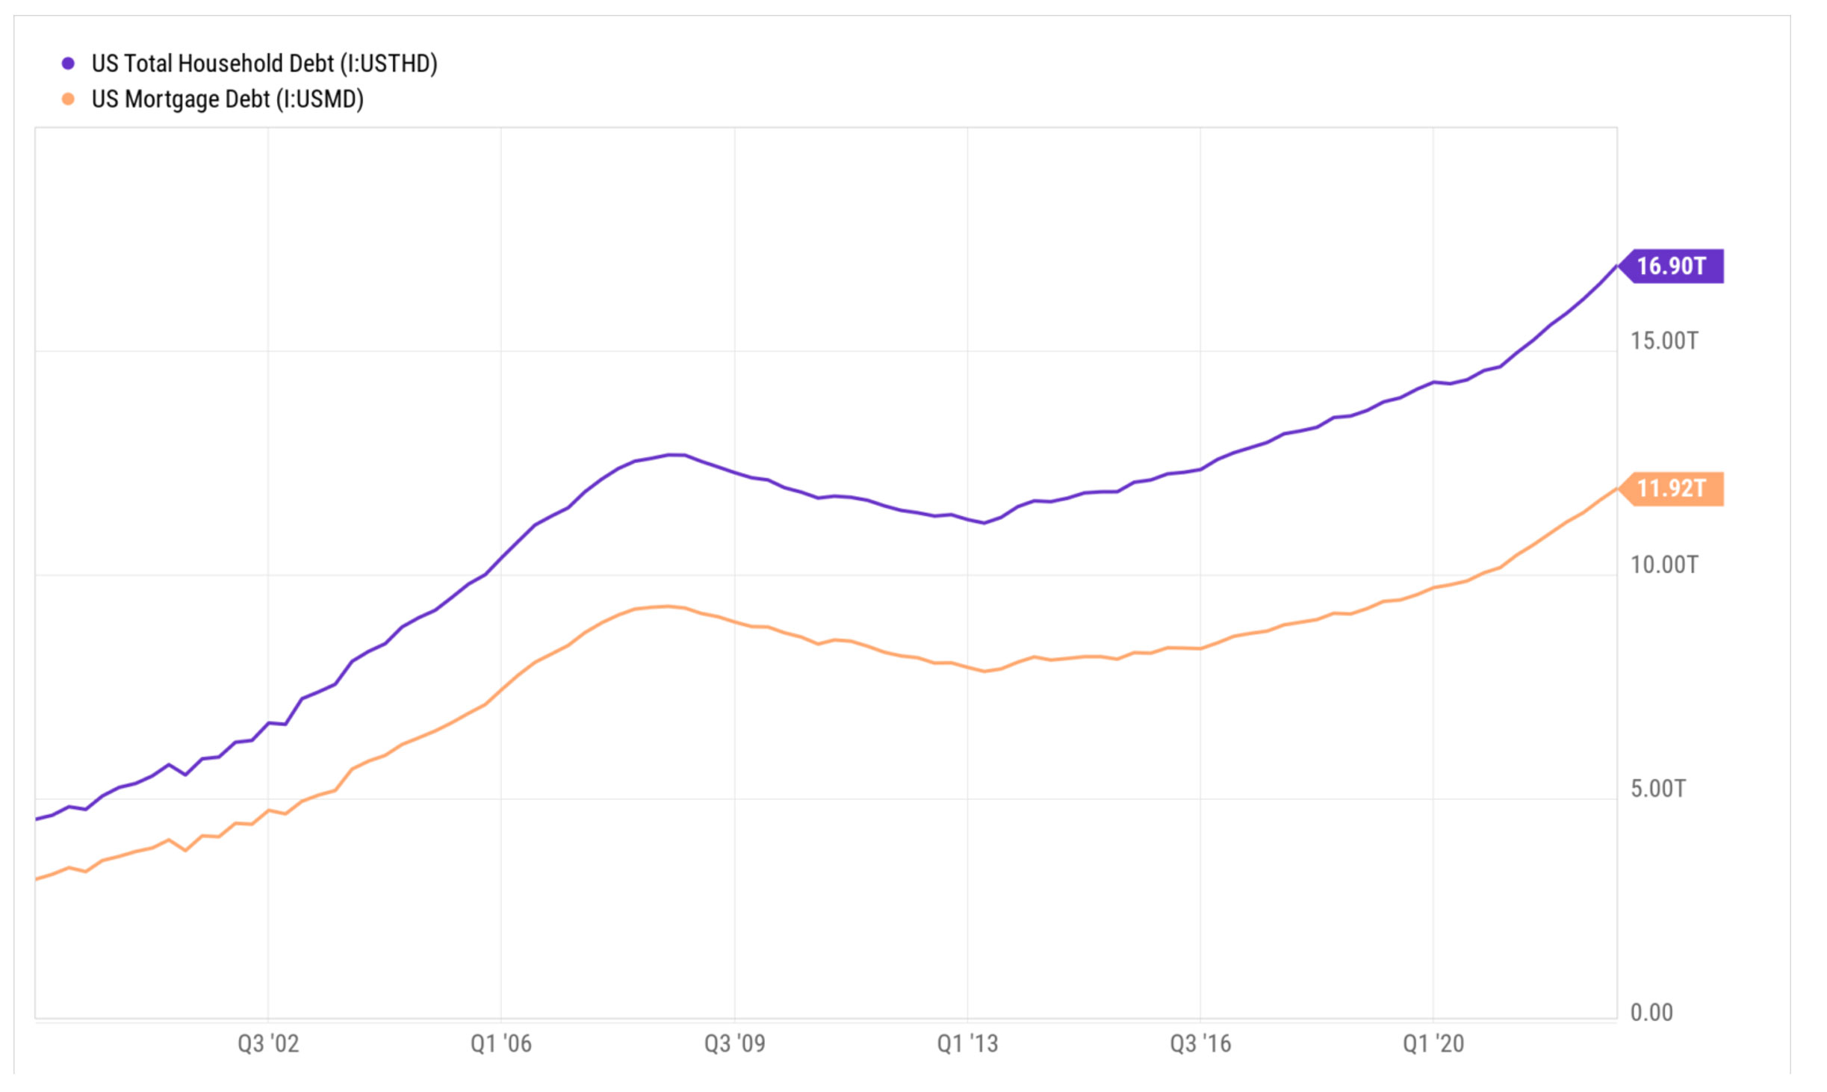Click the 5.00T y-axis label
The height and width of the screenshot is (1092, 1827).
(1658, 789)
